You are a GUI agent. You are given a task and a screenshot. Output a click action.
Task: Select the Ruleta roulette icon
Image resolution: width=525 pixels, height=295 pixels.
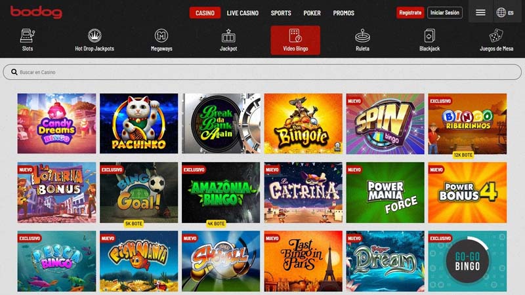[x=362, y=35]
